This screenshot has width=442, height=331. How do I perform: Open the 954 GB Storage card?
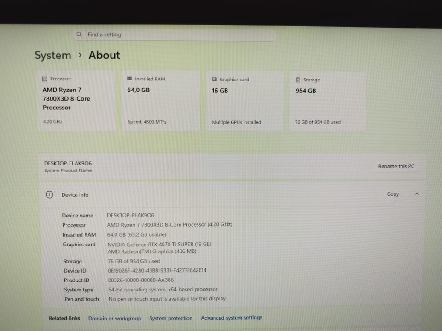(327, 101)
